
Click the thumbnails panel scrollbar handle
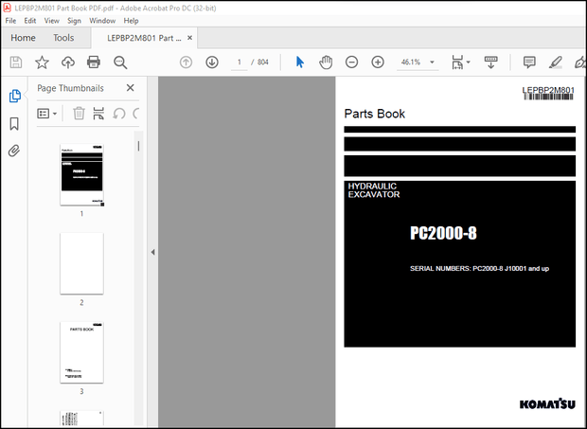pyautogui.click(x=138, y=146)
